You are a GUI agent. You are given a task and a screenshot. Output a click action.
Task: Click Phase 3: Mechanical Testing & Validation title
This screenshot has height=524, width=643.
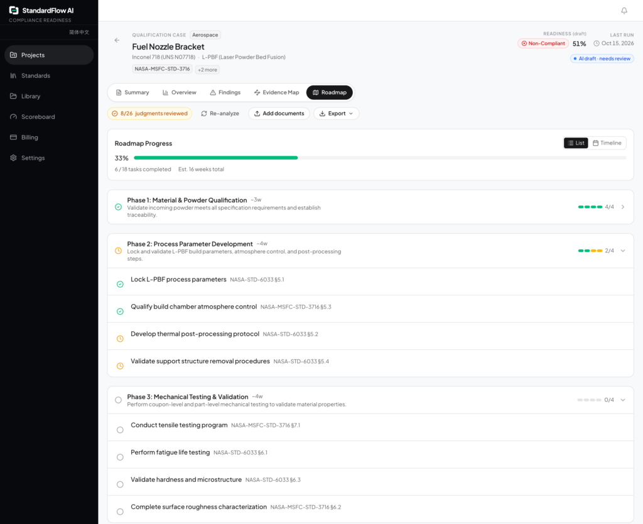pyautogui.click(x=187, y=397)
